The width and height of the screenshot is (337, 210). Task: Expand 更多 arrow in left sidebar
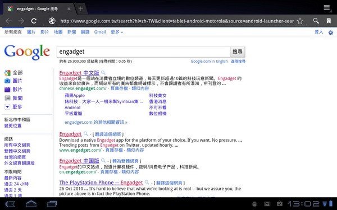click(7, 107)
